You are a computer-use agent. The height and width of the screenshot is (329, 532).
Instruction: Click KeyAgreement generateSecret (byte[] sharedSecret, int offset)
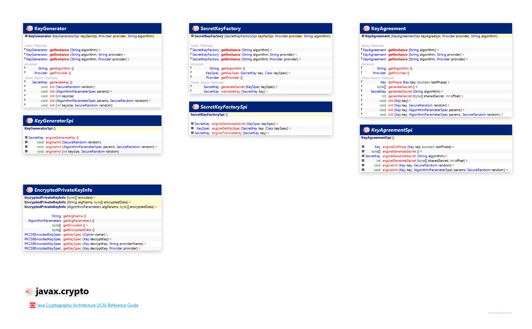436,96
